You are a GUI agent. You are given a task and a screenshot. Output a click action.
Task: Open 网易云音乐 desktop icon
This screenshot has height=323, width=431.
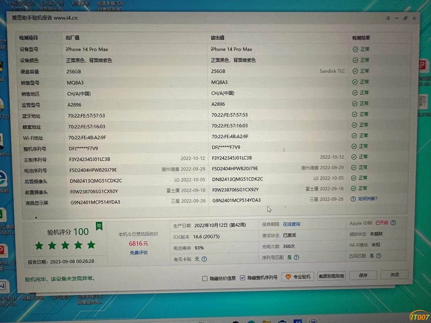pos(33,298)
